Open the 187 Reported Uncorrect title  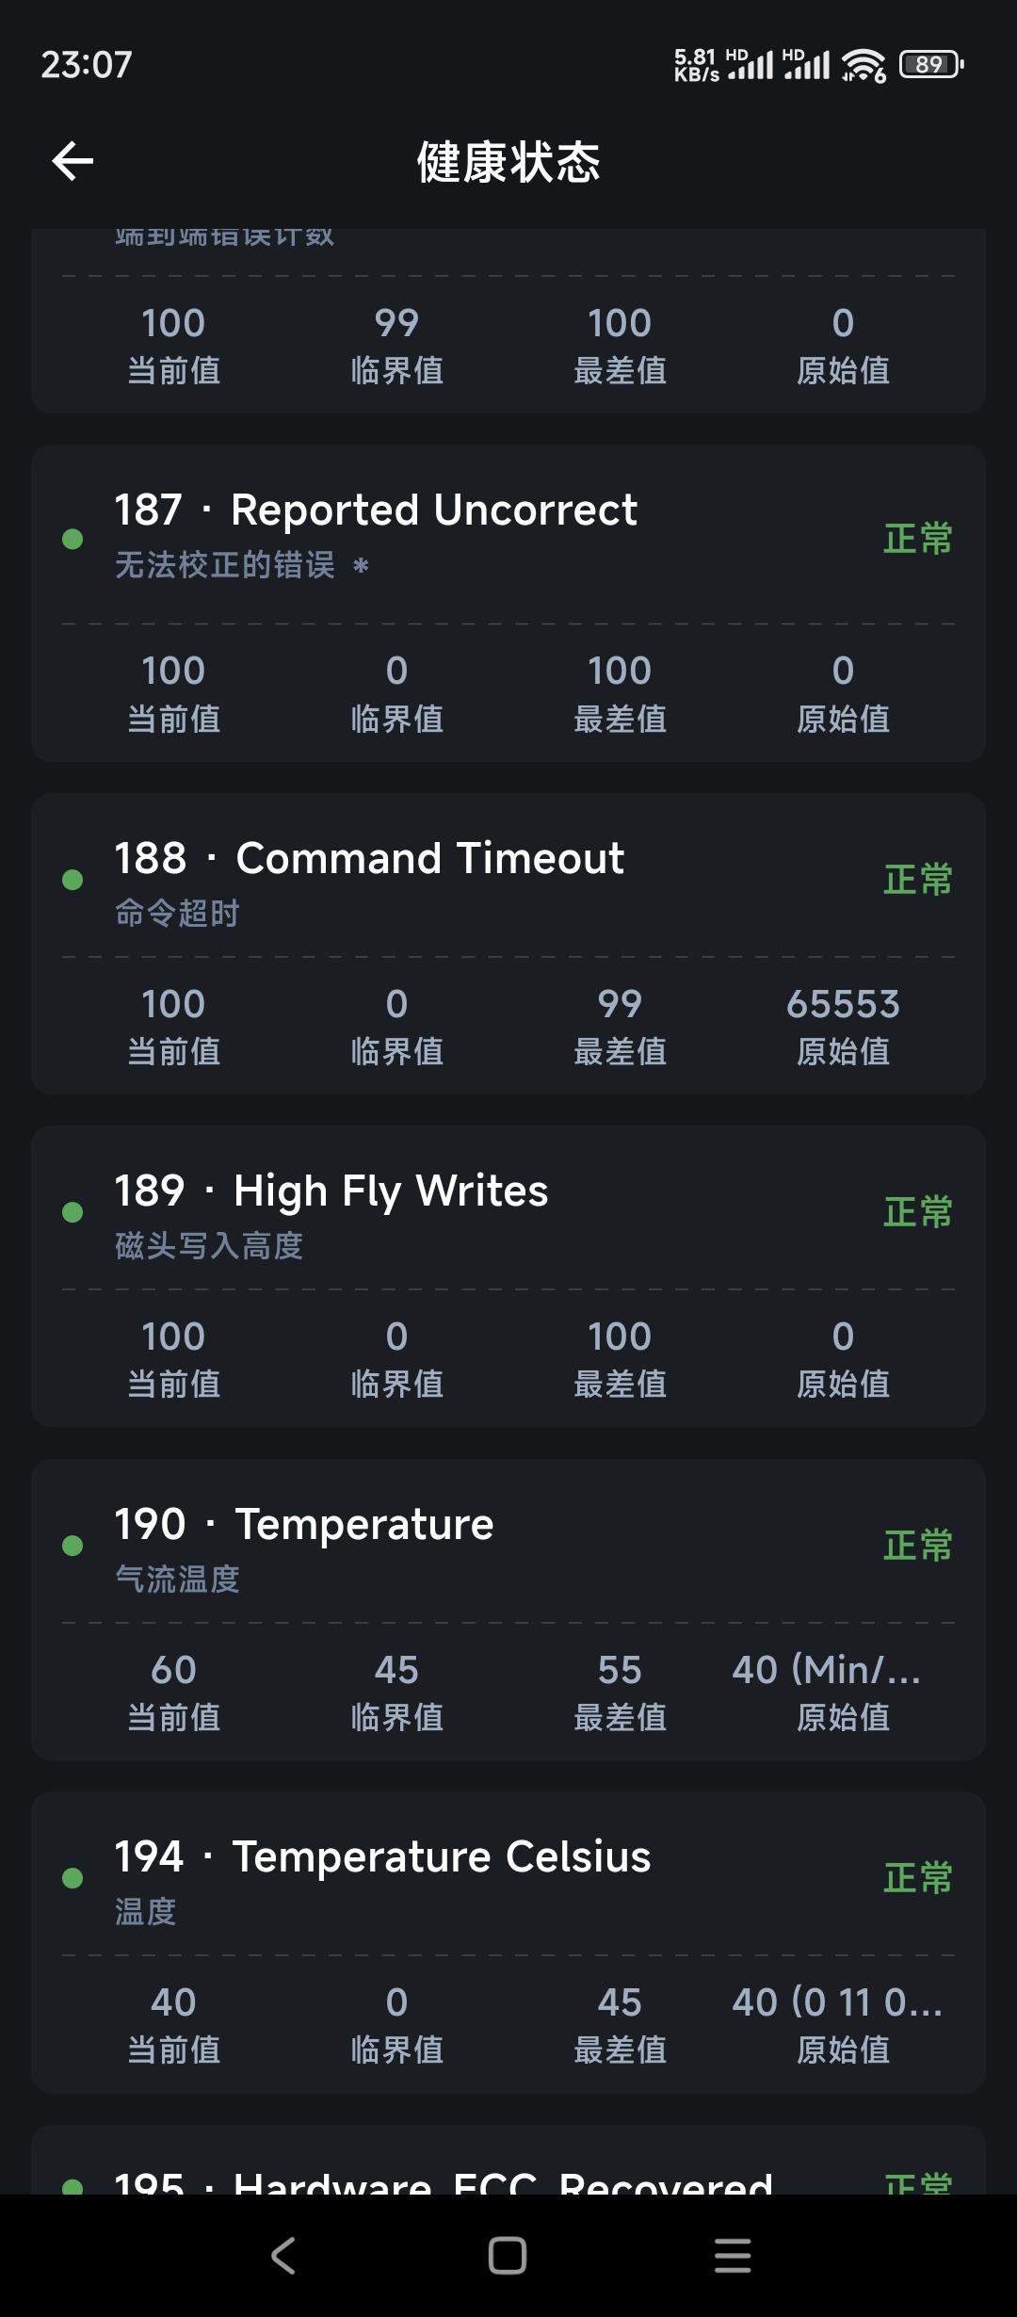(376, 510)
